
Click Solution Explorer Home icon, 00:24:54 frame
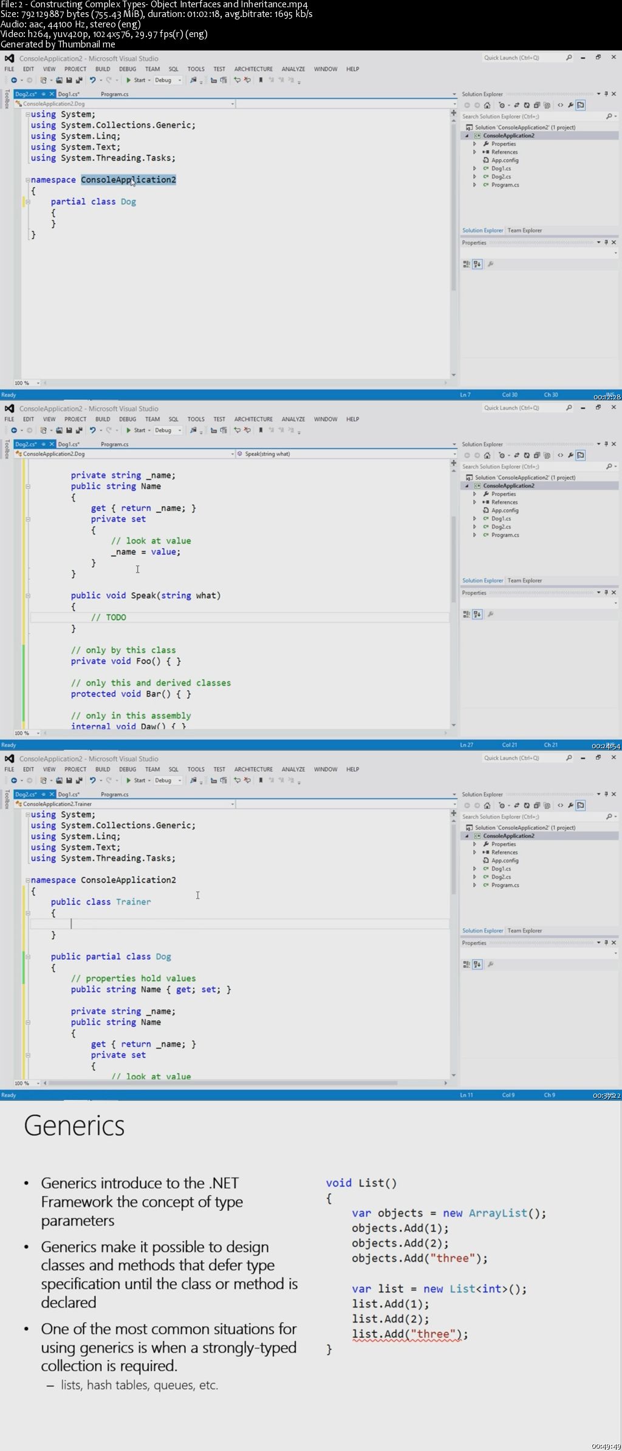tap(487, 455)
